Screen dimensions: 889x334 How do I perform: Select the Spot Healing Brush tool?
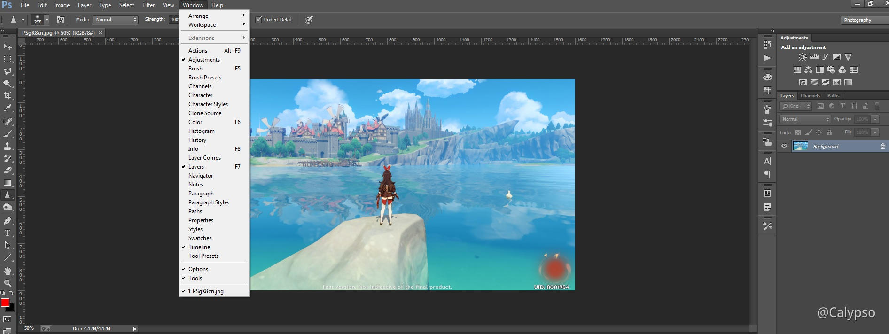pos(8,122)
